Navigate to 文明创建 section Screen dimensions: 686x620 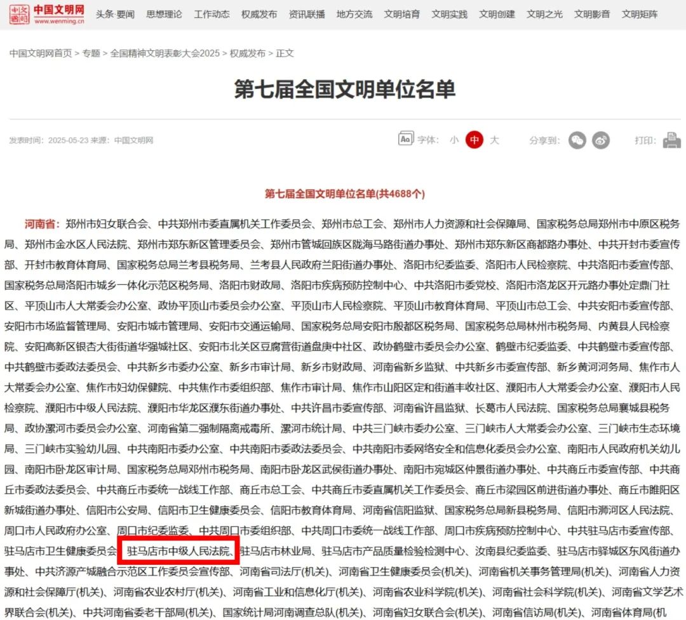point(497,14)
